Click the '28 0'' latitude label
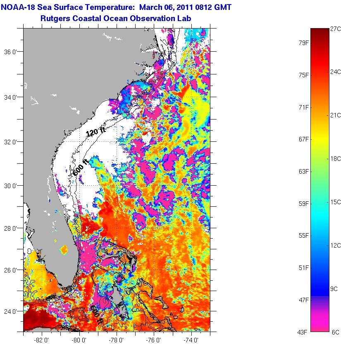Screen dimensions: 341x344 [10, 228]
